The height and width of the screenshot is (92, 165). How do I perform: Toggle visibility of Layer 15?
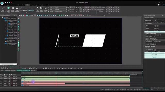[1, 77]
